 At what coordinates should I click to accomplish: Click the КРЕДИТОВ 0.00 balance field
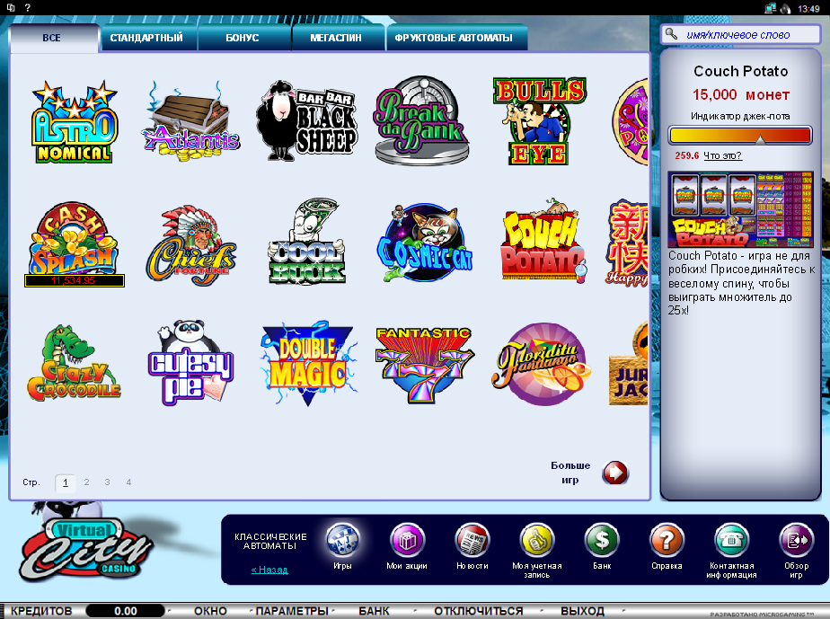pyautogui.click(x=125, y=611)
